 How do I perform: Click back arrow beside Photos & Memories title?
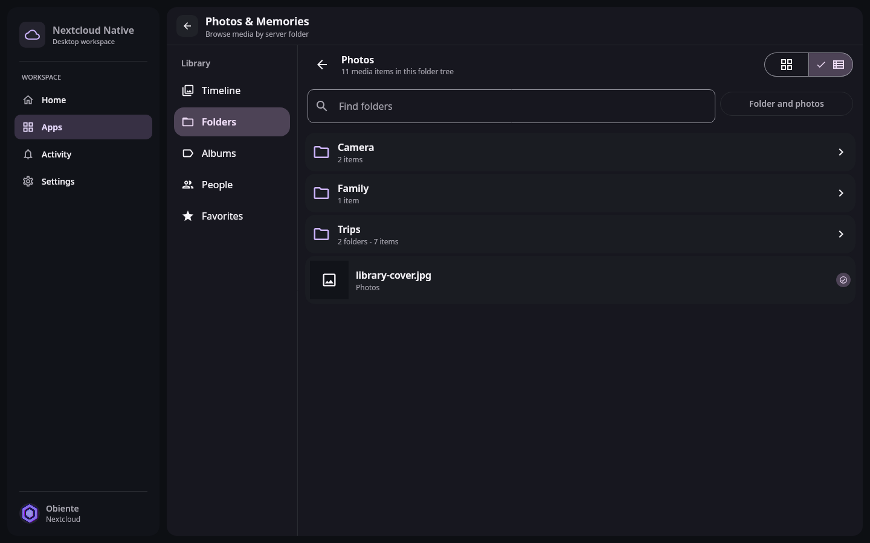187,26
